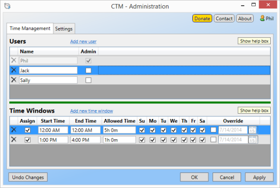This screenshot has width=280, height=188.
Task: Uncheck Tuesday for the 1:00 PM window
Action: [163, 140]
